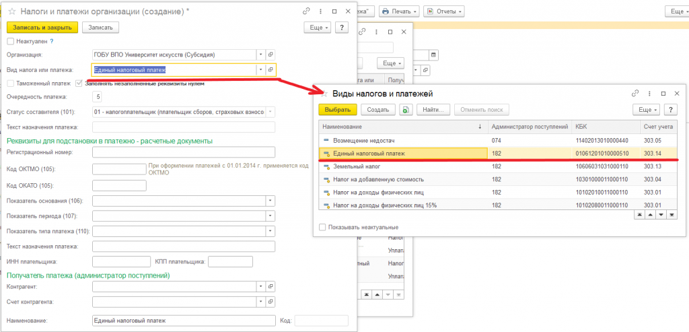689x332 pixels.
Task: Open Показатель типа платежа (110) dropdown
Action: (x=270, y=231)
